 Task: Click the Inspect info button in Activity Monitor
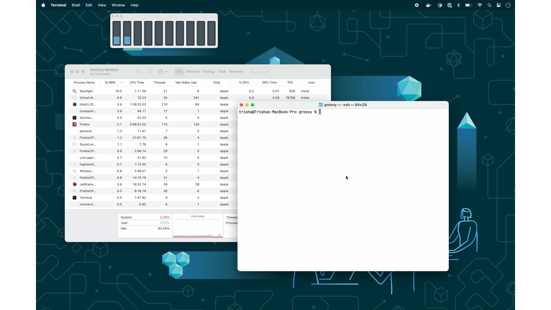tap(149, 72)
